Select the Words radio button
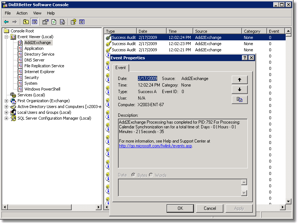Viewport: 298px width, 224px height. coord(151,175)
